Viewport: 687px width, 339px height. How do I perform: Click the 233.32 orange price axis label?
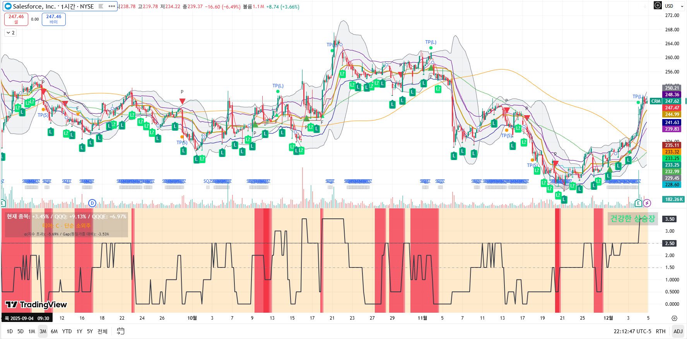[x=672, y=152]
